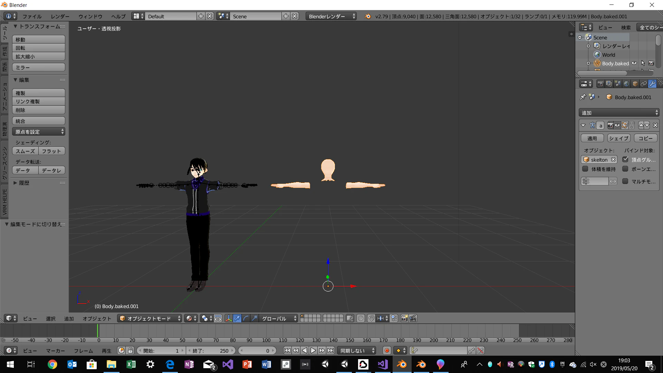The height and width of the screenshot is (373, 663).
Task: Collapse the armature modifier panel triangle
Action: point(583,125)
